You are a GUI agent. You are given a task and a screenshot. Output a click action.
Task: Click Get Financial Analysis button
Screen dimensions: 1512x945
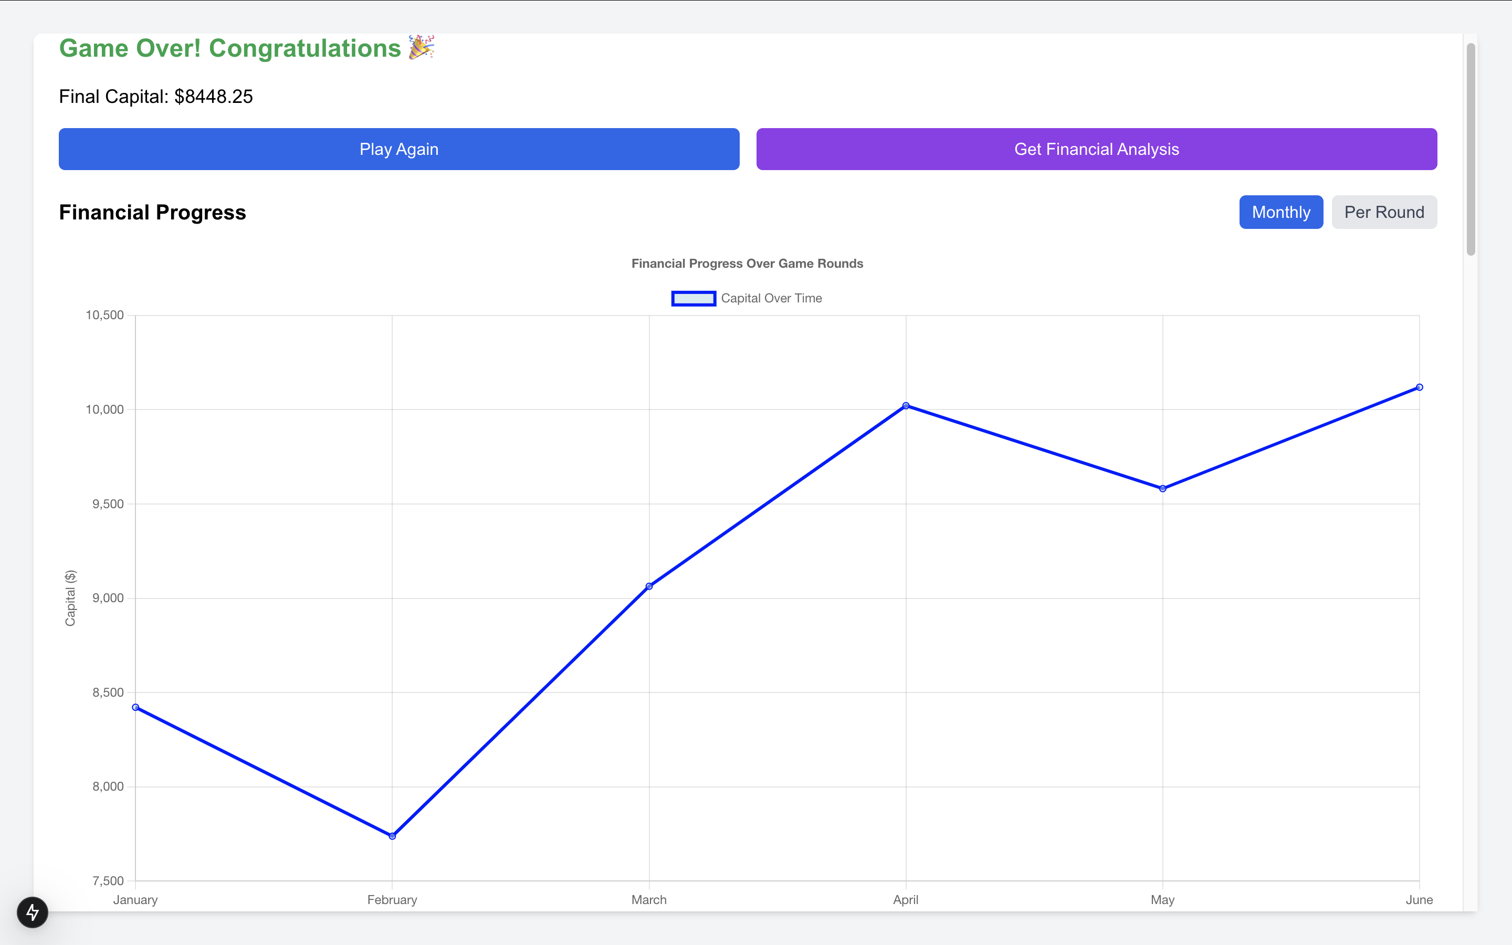[x=1096, y=149]
